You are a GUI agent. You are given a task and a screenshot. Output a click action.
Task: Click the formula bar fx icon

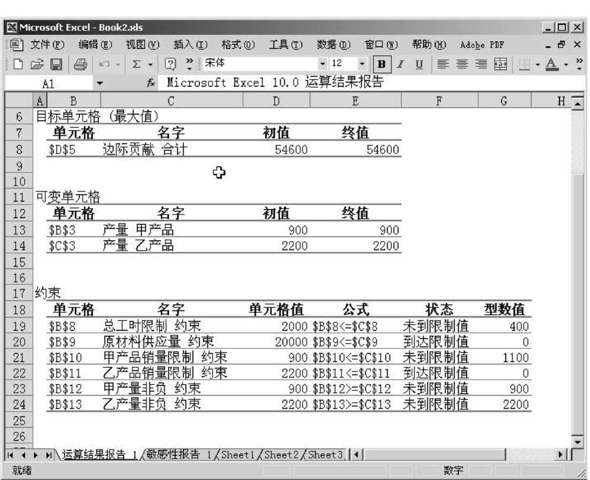tap(151, 83)
